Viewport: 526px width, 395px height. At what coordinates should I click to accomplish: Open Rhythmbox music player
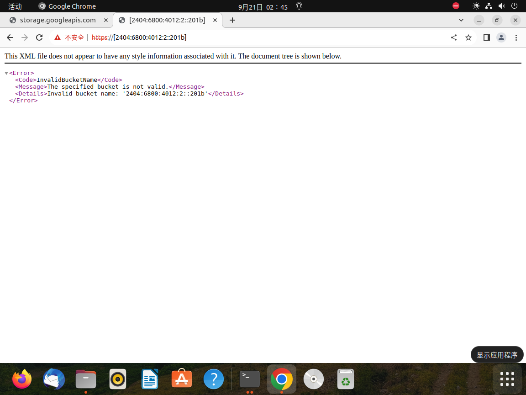click(x=118, y=379)
